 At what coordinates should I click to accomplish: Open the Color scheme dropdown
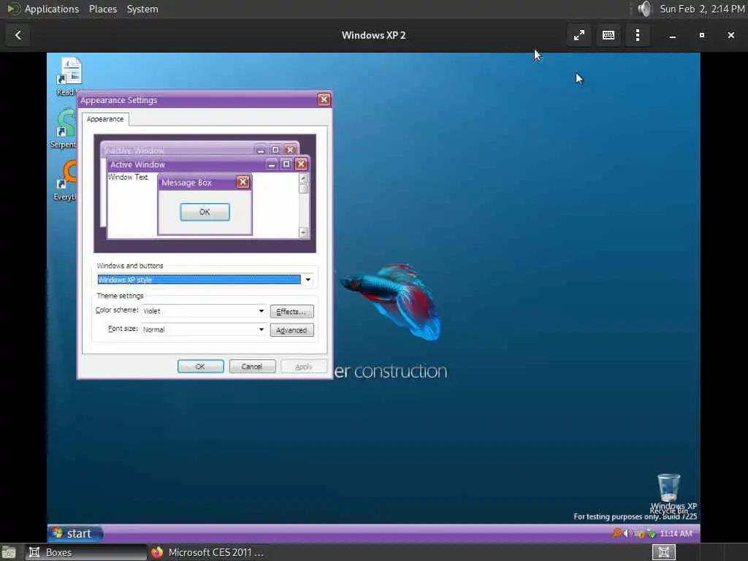pyautogui.click(x=262, y=311)
